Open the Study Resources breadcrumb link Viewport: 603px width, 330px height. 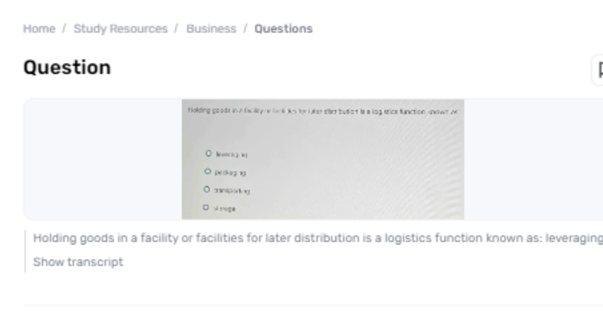click(121, 29)
